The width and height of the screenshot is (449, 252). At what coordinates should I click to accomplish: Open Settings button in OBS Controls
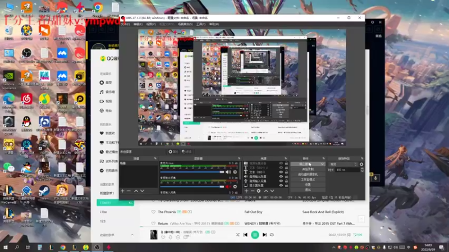308,185
